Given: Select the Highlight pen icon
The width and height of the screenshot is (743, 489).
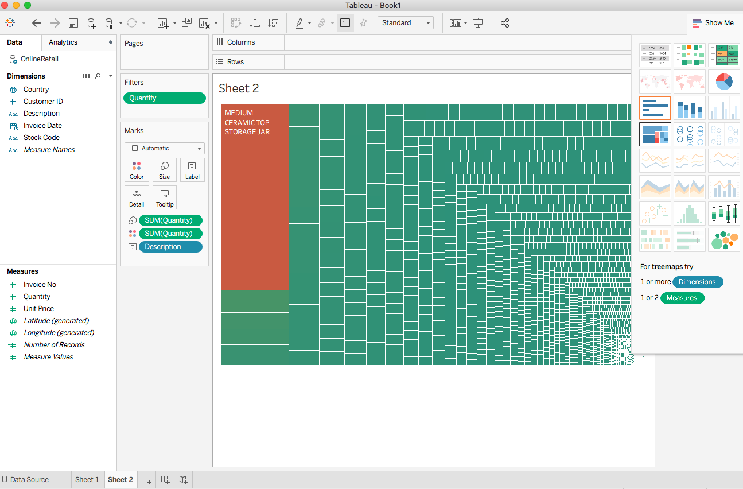Looking at the screenshot, I should 299,23.
